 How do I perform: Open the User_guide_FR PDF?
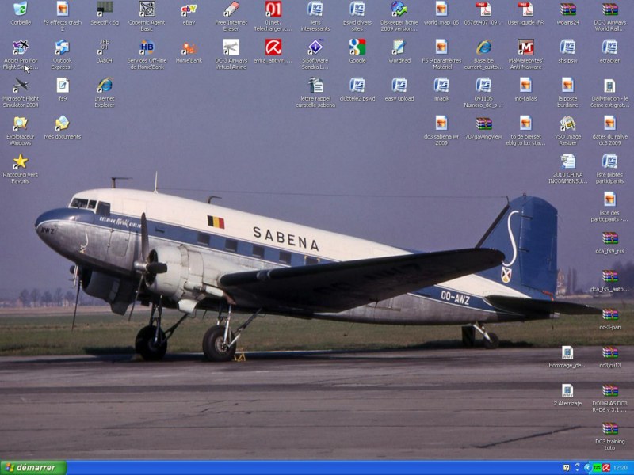pos(525,9)
